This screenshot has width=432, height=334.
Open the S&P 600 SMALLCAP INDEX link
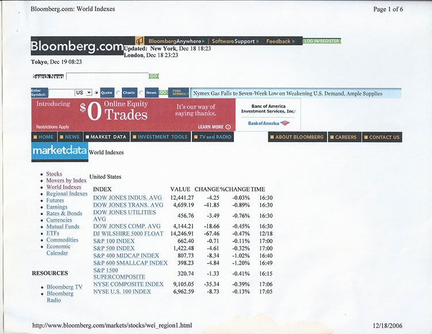coord(130,263)
